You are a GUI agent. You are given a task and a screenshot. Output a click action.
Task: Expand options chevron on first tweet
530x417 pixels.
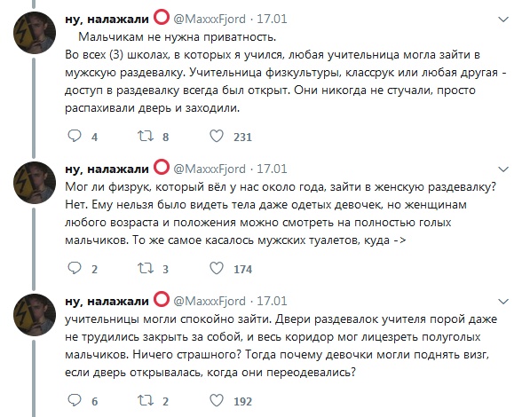503,20
